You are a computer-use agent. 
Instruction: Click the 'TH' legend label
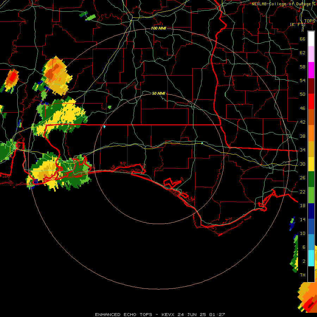(303, 275)
